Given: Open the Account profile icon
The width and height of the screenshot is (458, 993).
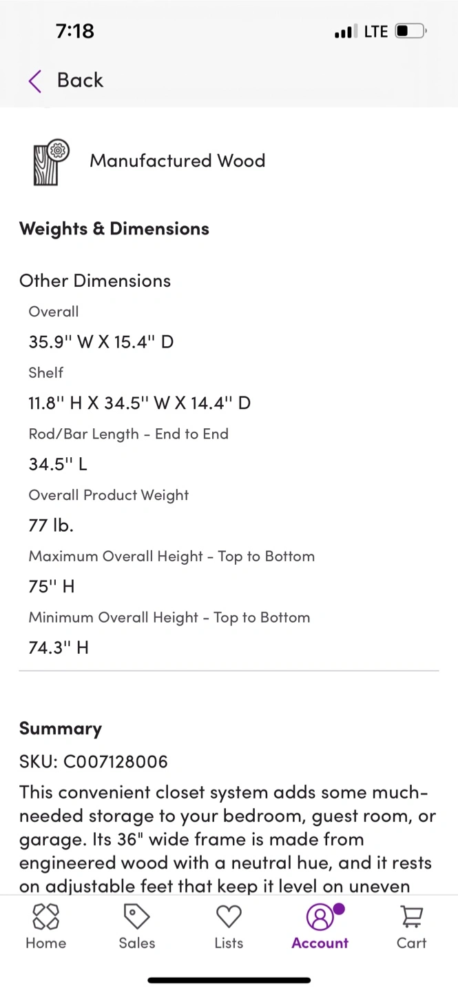Looking at the screenshot, I should coord(320,917).
